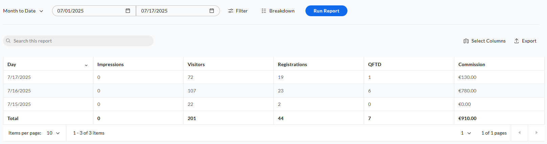Click the Select Columns icon

coord(466,41)
